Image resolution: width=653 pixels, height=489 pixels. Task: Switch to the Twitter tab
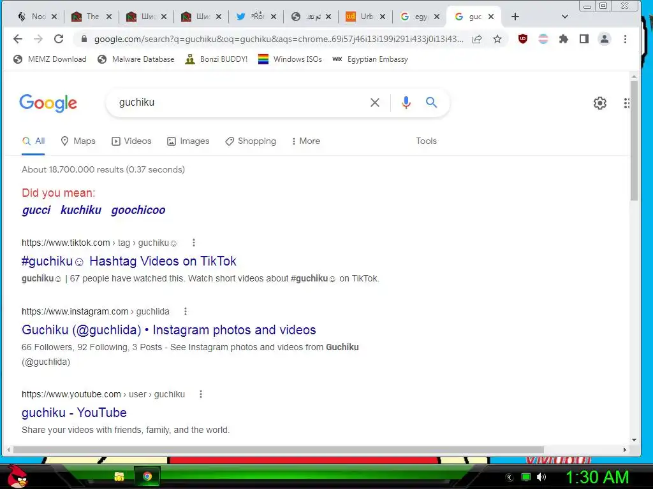click(x=251, y=17)
